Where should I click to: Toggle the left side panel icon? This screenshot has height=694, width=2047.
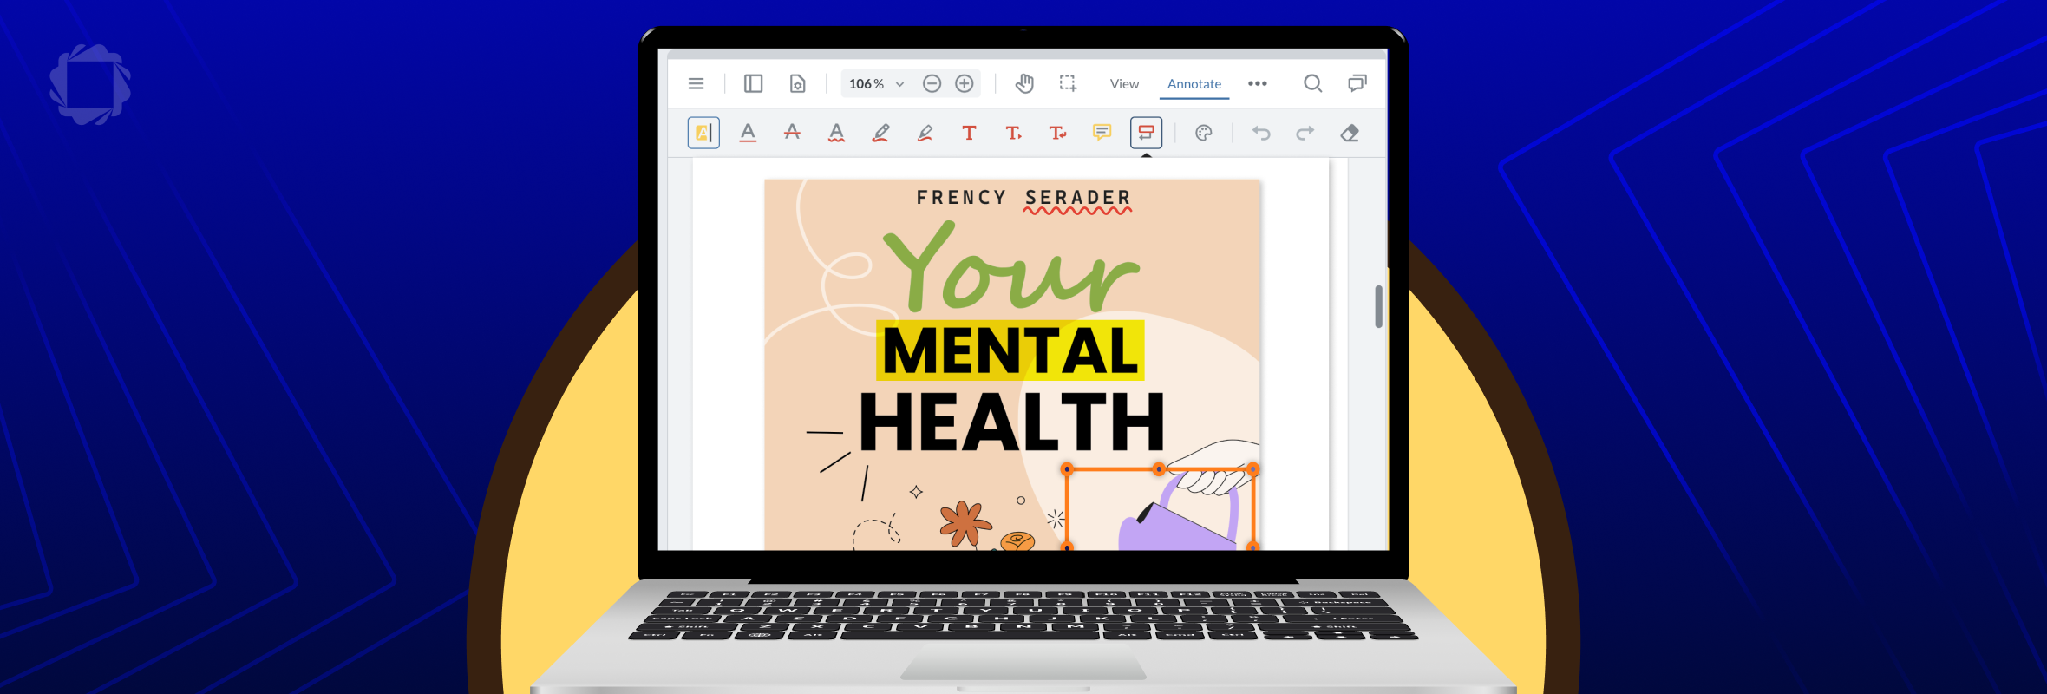pos(753,84)
